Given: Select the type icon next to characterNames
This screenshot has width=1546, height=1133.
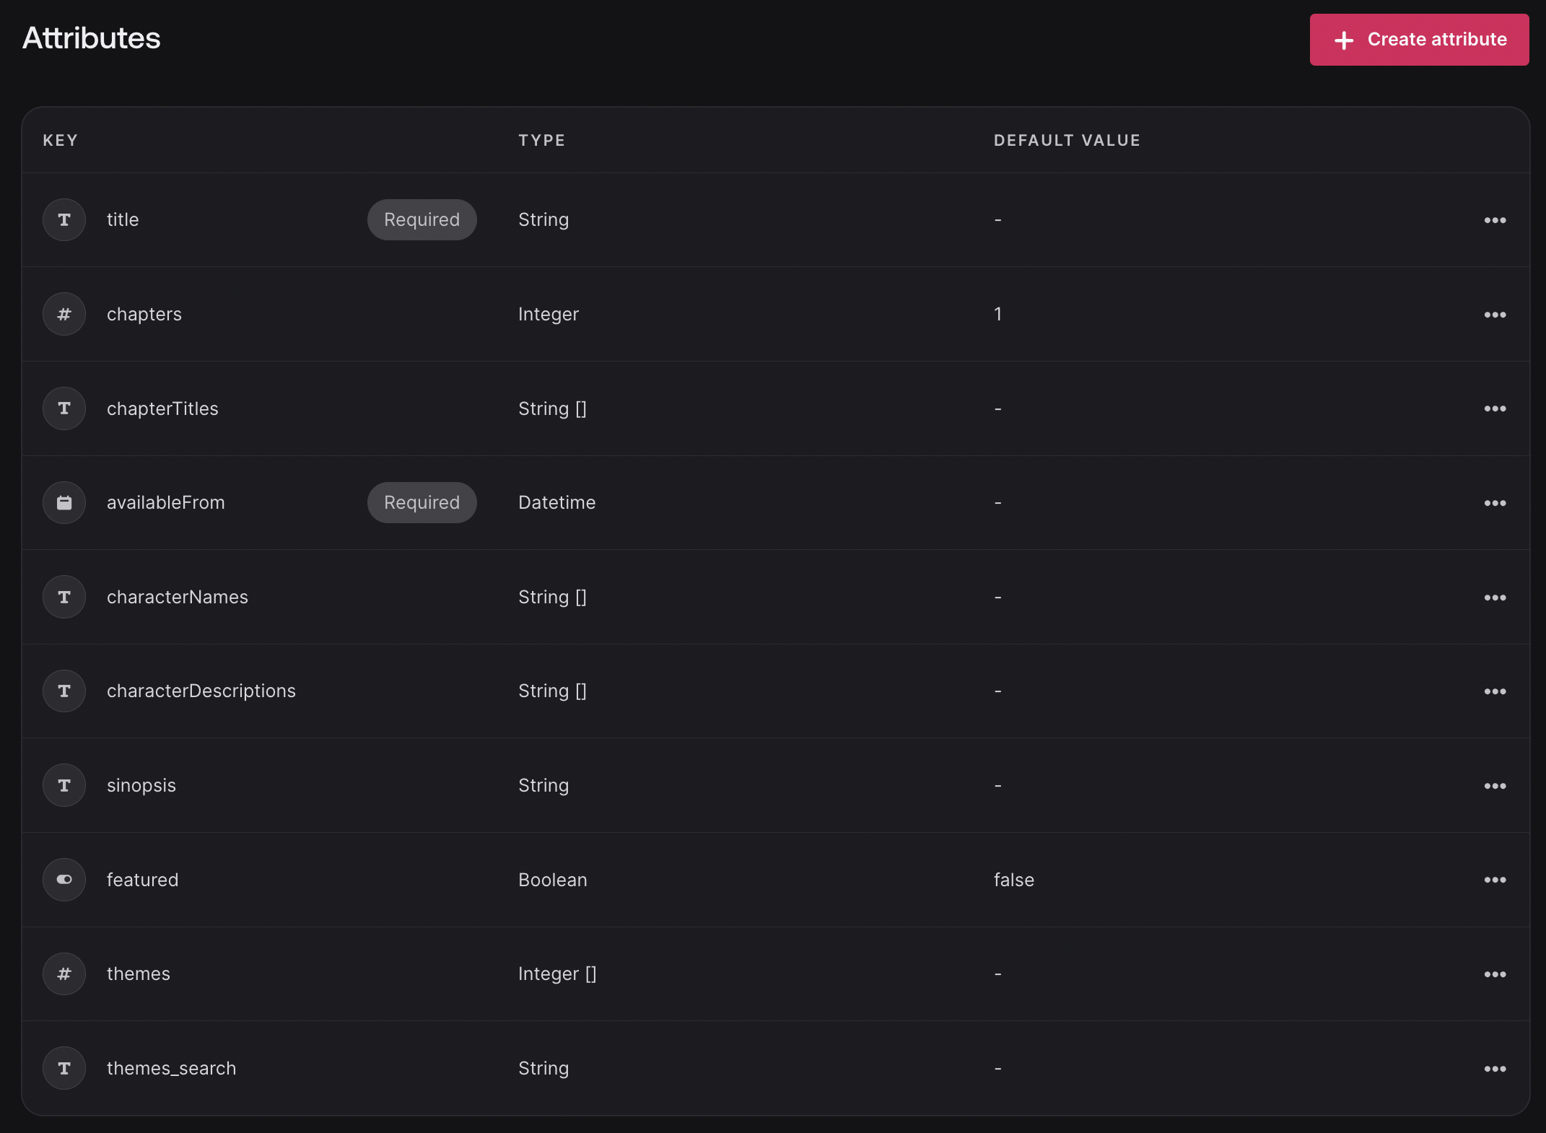Looking at the screenshot, I should pos(64,597).
